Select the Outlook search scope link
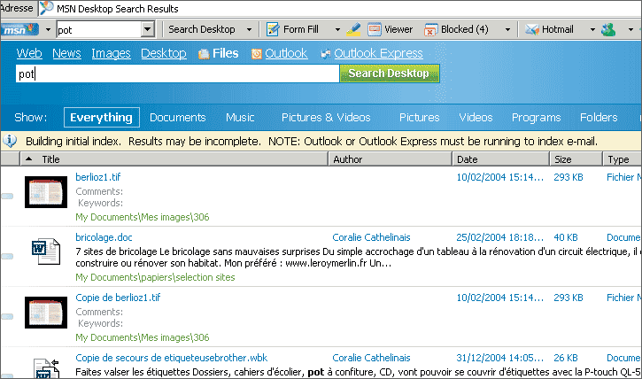Viewport: 642px width, 379px height. (286, 53)
